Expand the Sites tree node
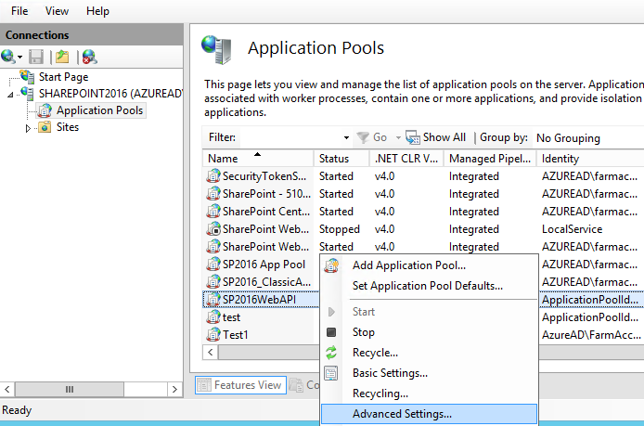This screenshot has width=644, height=426. pos(28,128)
